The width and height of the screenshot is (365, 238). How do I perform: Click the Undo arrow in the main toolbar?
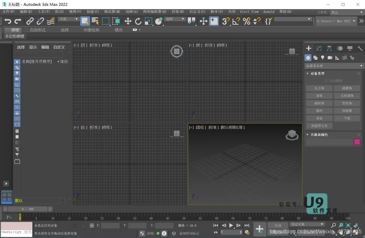pos(7,21)
